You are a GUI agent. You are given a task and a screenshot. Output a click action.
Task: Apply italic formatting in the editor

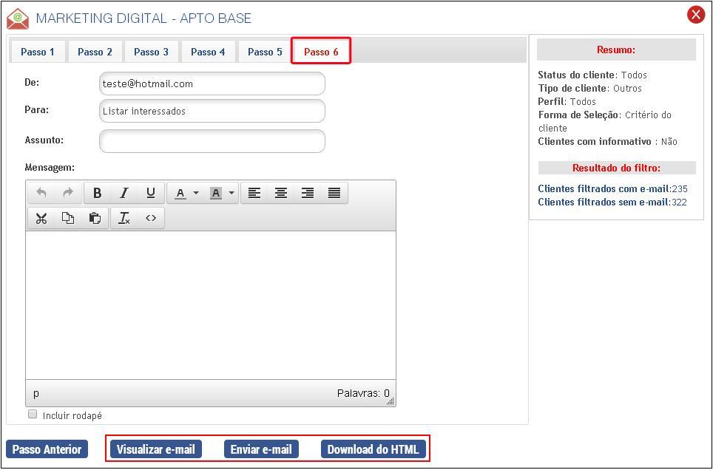click(124, 193)
